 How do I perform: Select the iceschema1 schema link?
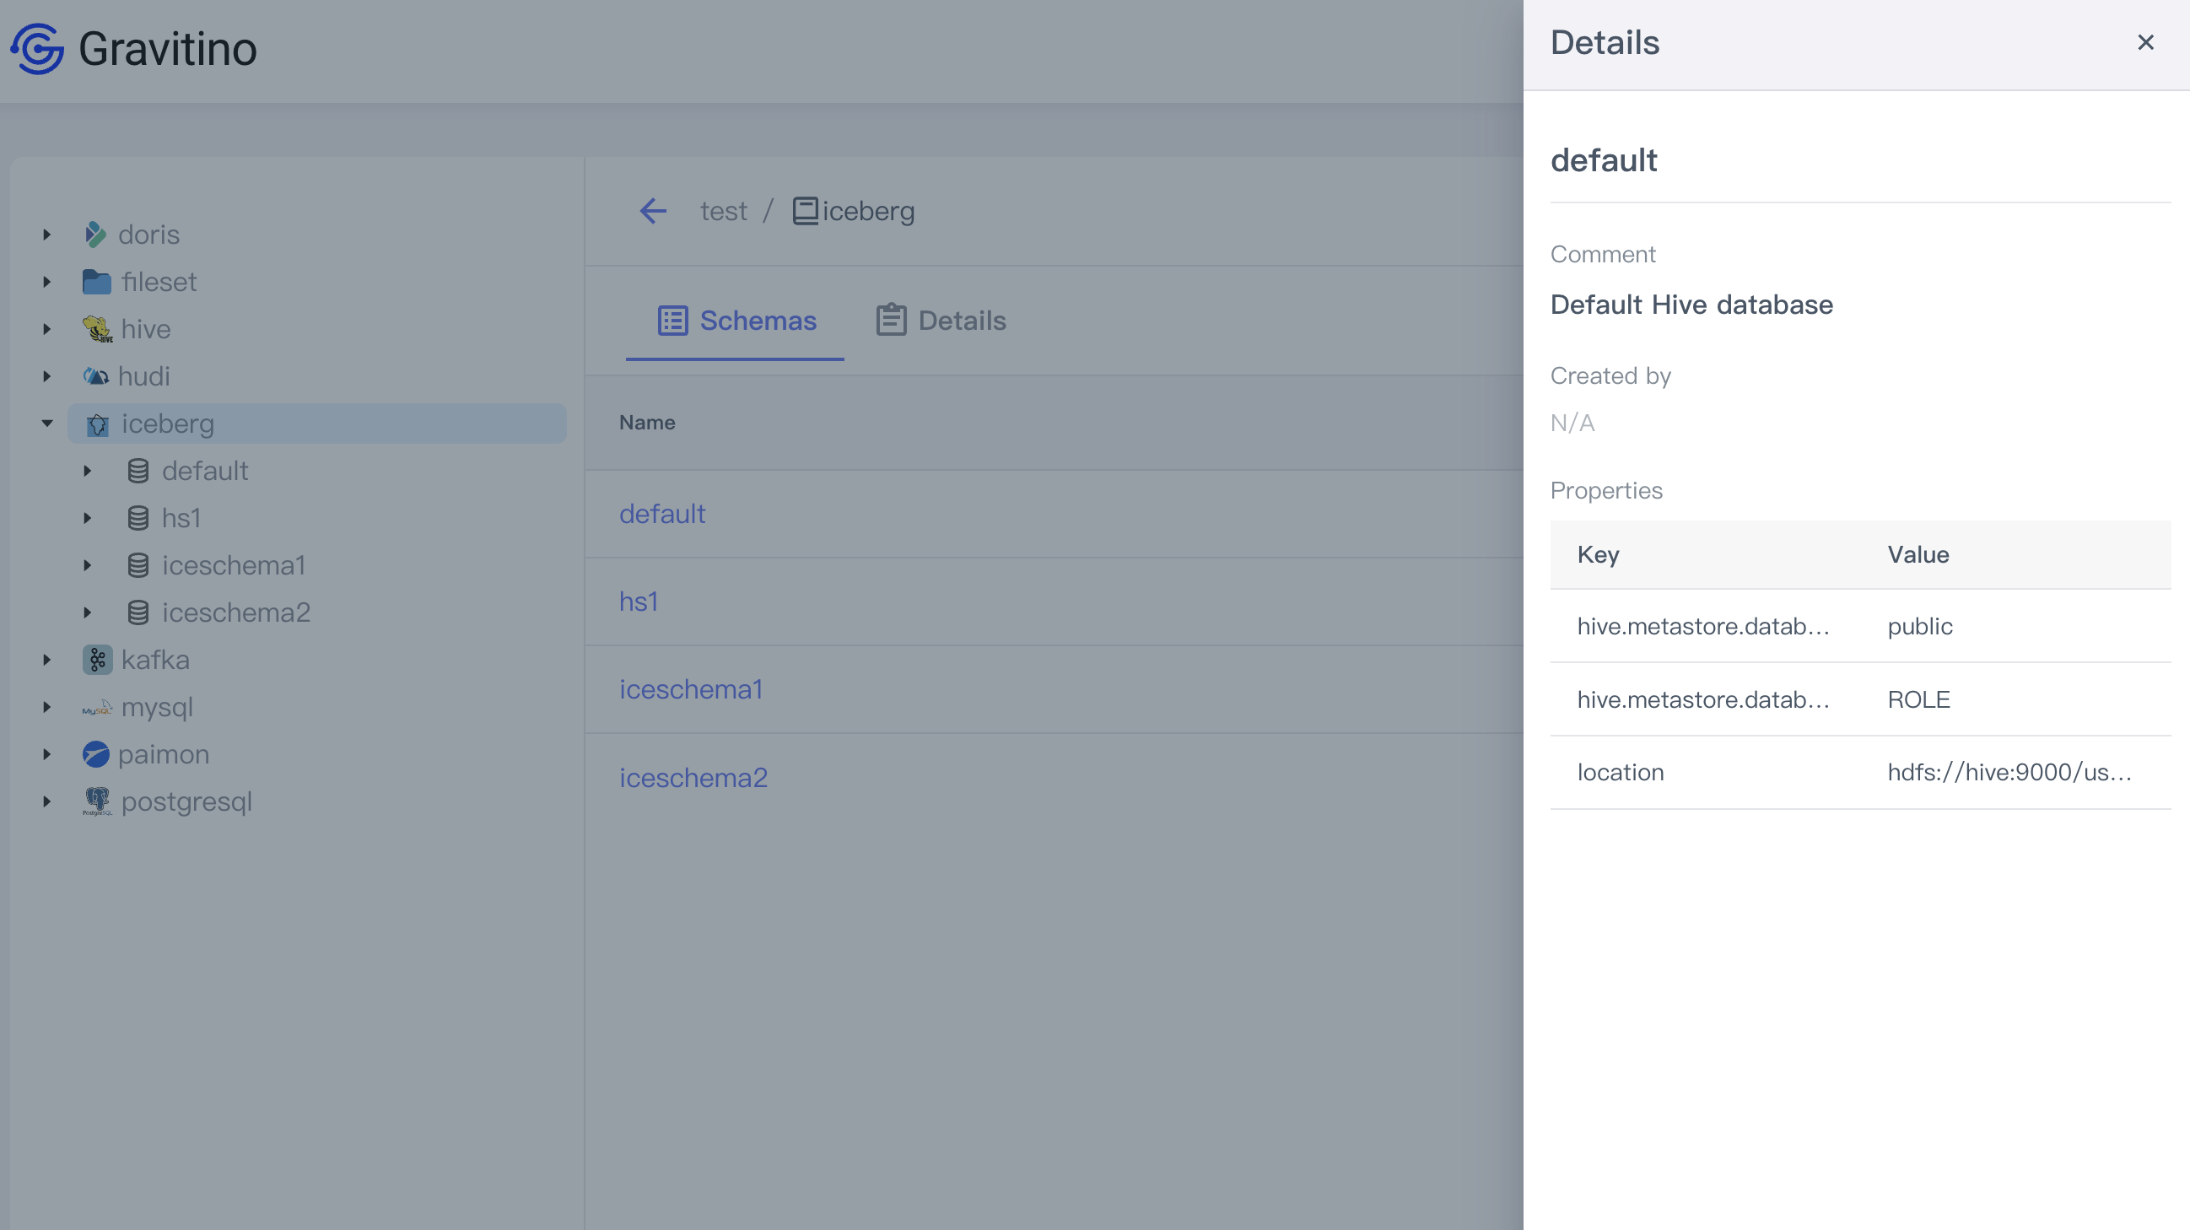click(690, 688)
